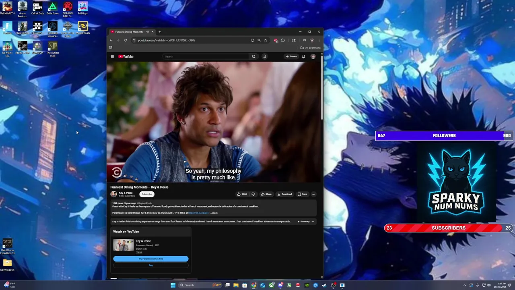Viewport: 515px width, 290px height.
Task: Reload the YouTube page
Action: 126,40
